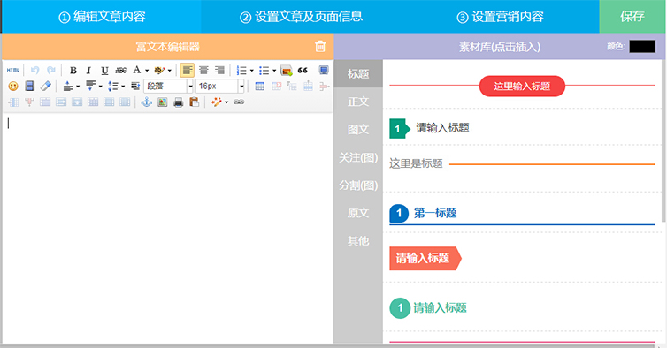Screen dimensions: 667x348
Task: Set the space after paragraph
Action: [x=90, y=87]
